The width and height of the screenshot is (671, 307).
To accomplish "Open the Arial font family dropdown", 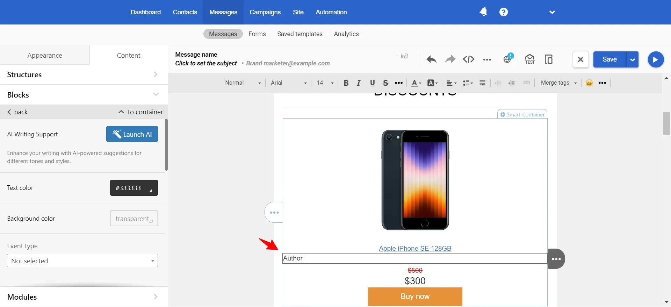I will (x=289, y=83).
